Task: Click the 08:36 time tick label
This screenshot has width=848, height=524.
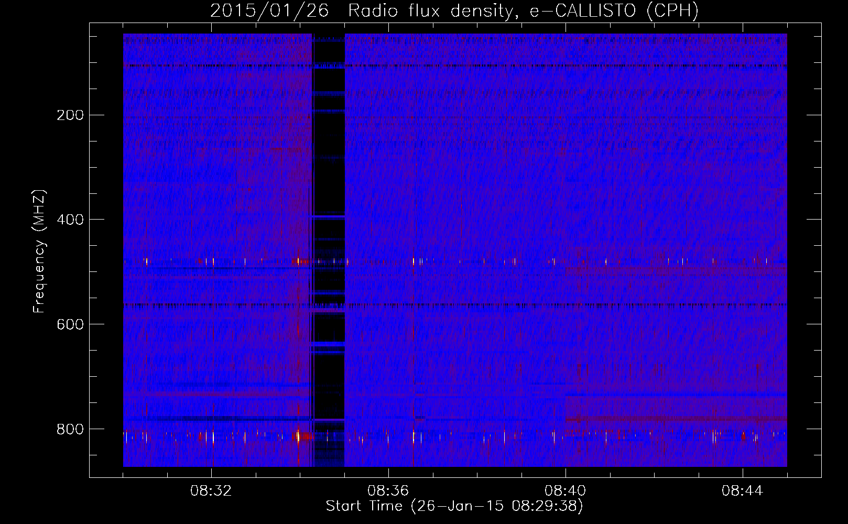Action: (388, 491)
